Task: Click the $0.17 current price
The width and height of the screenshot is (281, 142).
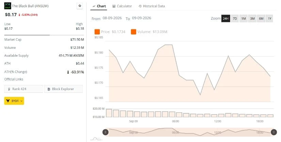Action: click(x=11, y=15)
